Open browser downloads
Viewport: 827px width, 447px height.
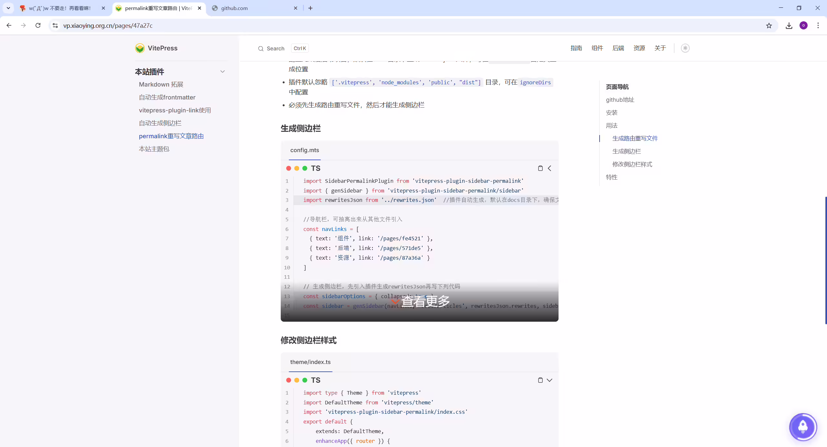coord(789,26)
